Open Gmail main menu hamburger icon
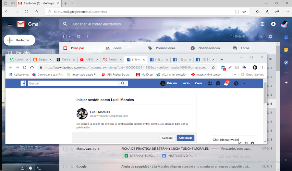Viewport: 292px width, 171px height. point(10,24)
